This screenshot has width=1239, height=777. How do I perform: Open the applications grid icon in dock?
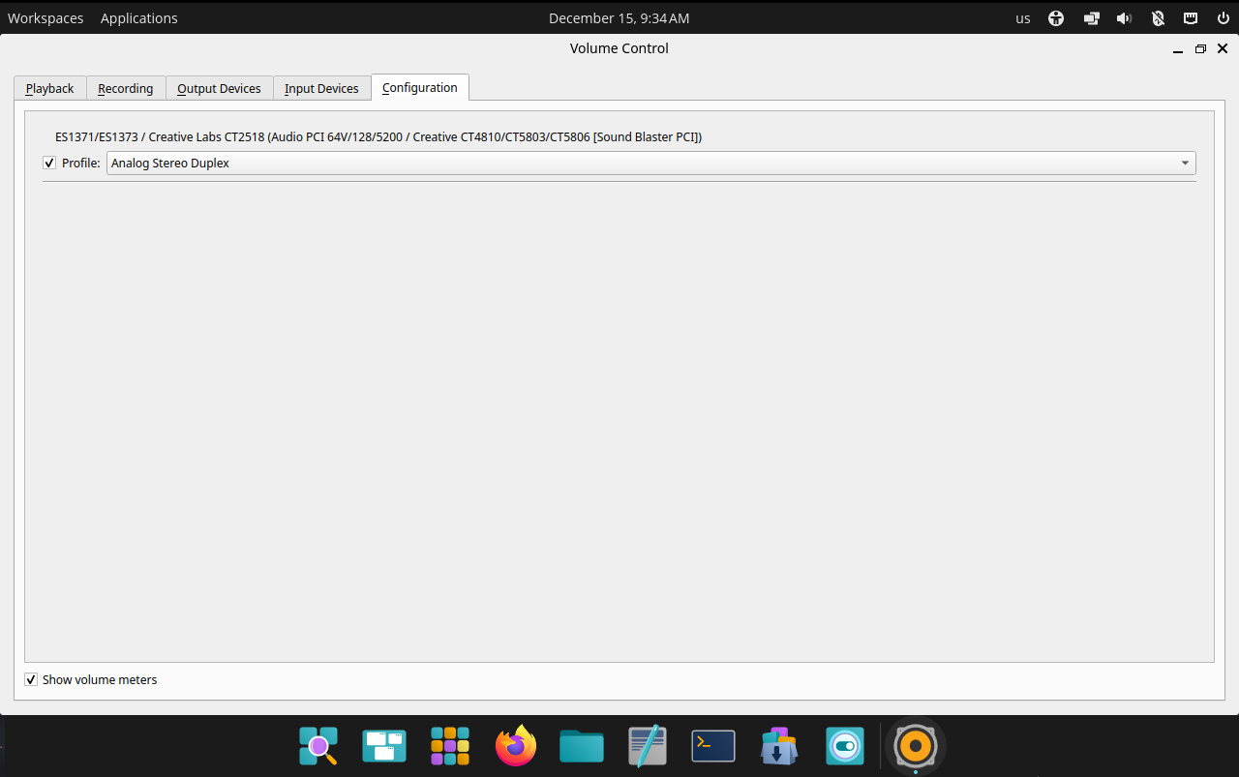point(450,745)
